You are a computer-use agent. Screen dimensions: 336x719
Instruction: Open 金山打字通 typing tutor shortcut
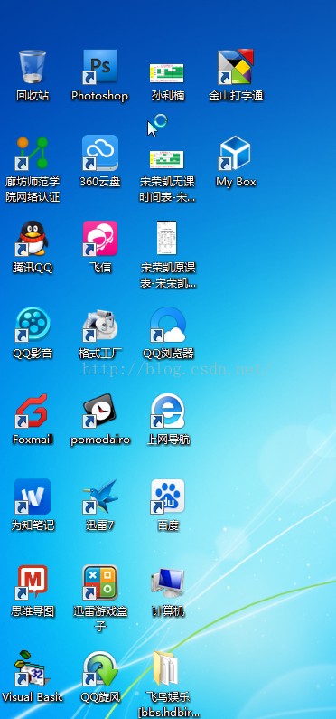coord(236,67)
